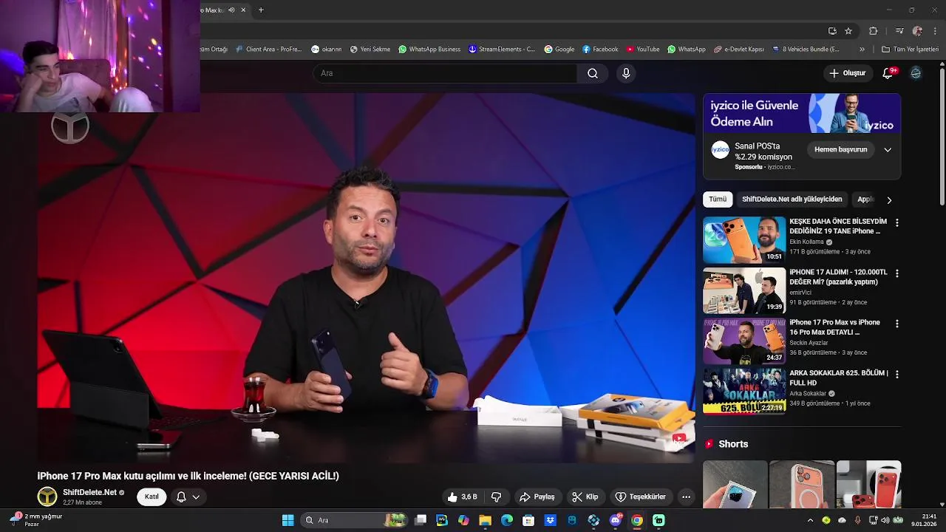
Task: Expand notification options dropdown arrow
Action: click(x=196, y=497)
